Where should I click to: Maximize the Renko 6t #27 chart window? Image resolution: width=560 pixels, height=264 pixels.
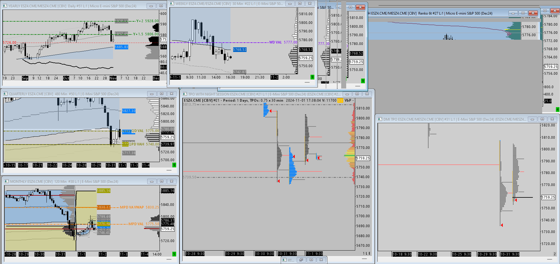pos(523,13)
